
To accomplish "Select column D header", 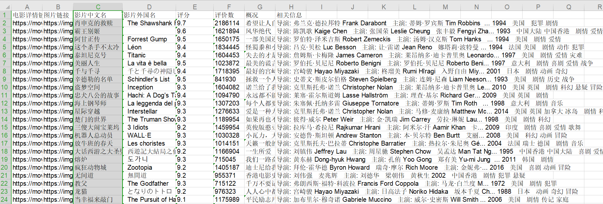I will click(149, 7).
